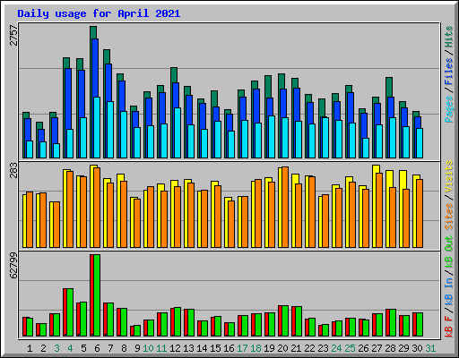Image resolution: width=459 pixels, height=358 pixels.
Task: Click the day 4 green kB bar
Action: [70, 312]
